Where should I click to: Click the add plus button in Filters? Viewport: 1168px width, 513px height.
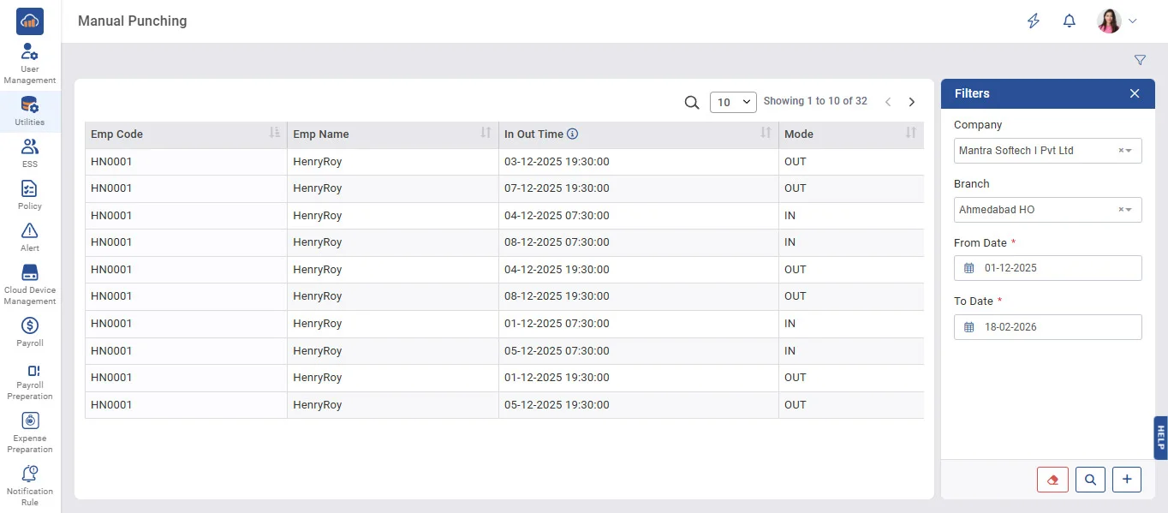[1126, 480]
